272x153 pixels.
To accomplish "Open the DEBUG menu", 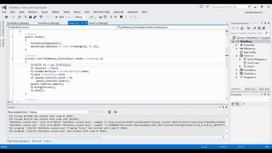I will (56, 12).
